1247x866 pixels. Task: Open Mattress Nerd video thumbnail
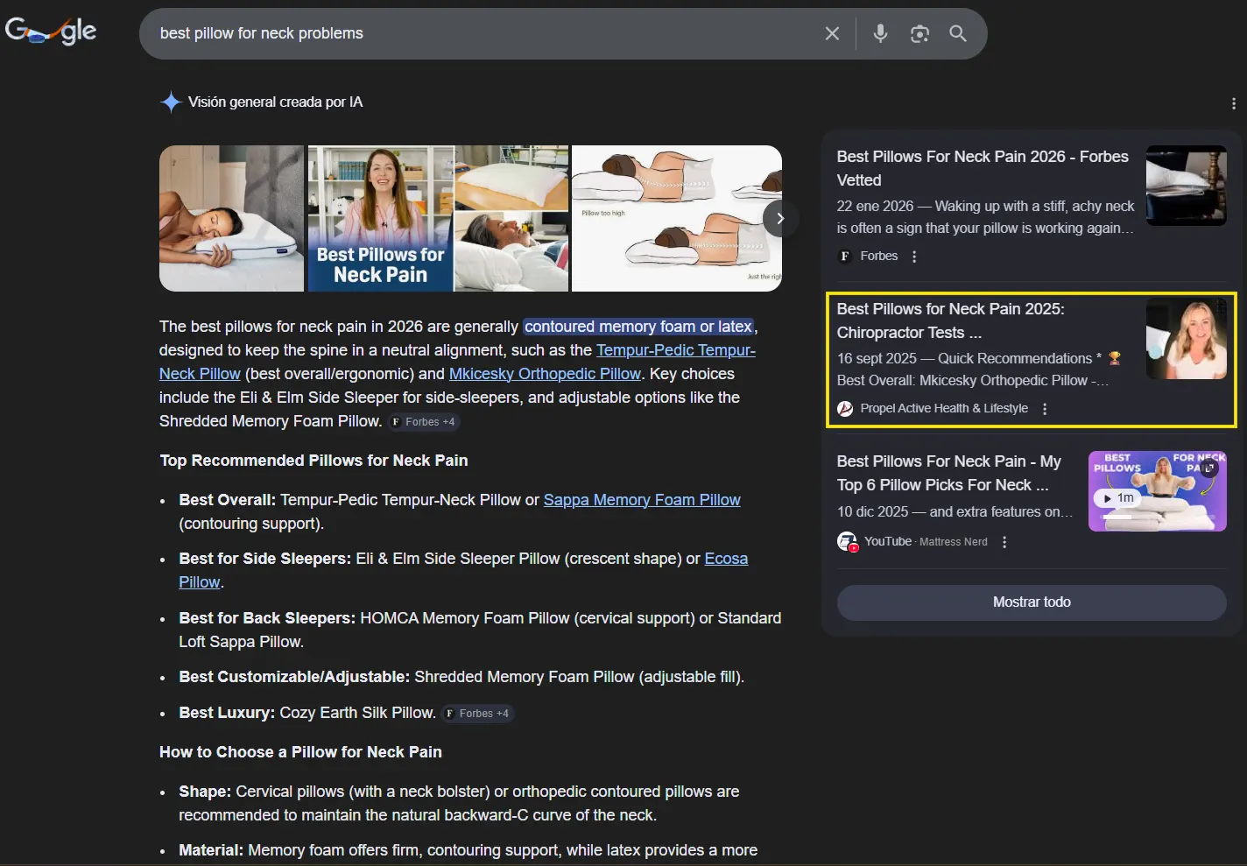1157,491
